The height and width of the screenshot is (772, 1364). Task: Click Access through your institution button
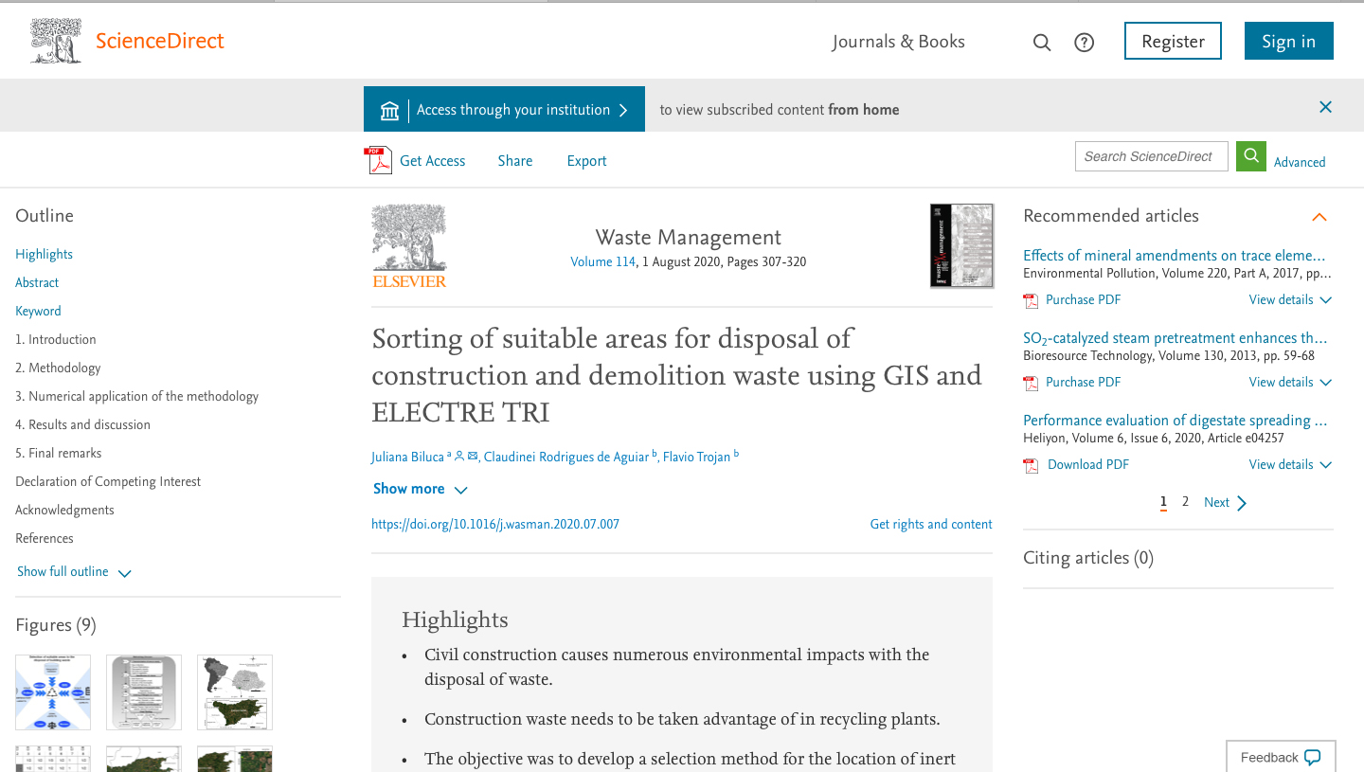pyautogui.click(x=504, y=110)
